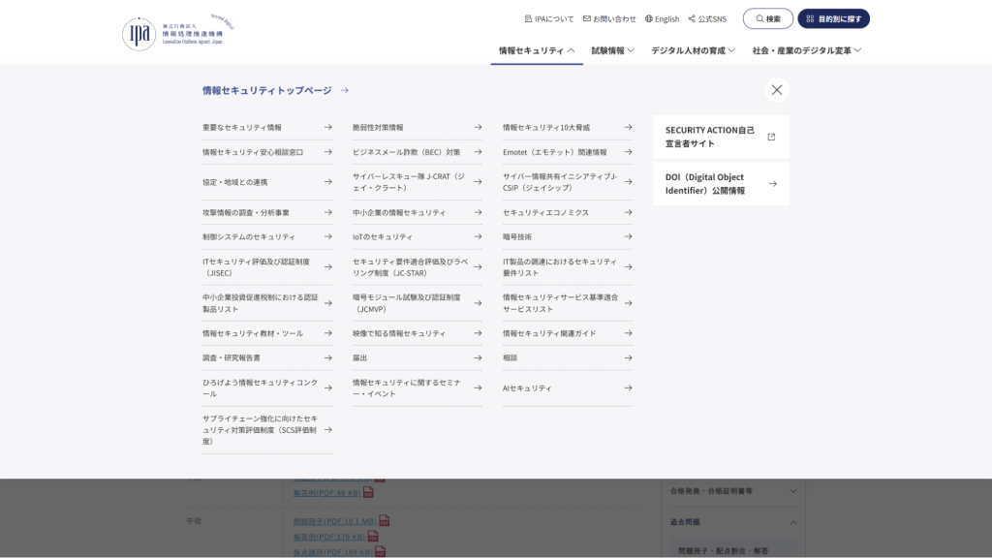Viewport: 992px width, 558px height.
Task: Click PDF icon beside 問題冊子(PDF:10.1 MB)
Action: [384, 520]
